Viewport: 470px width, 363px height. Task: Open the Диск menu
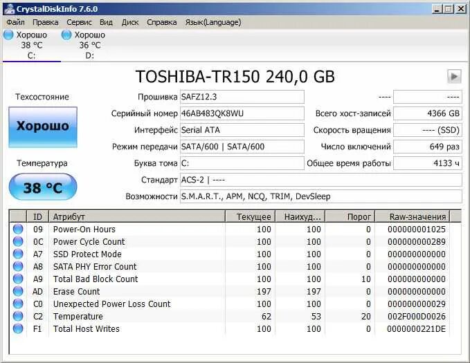pyautogui.click(x=130, y=22)
